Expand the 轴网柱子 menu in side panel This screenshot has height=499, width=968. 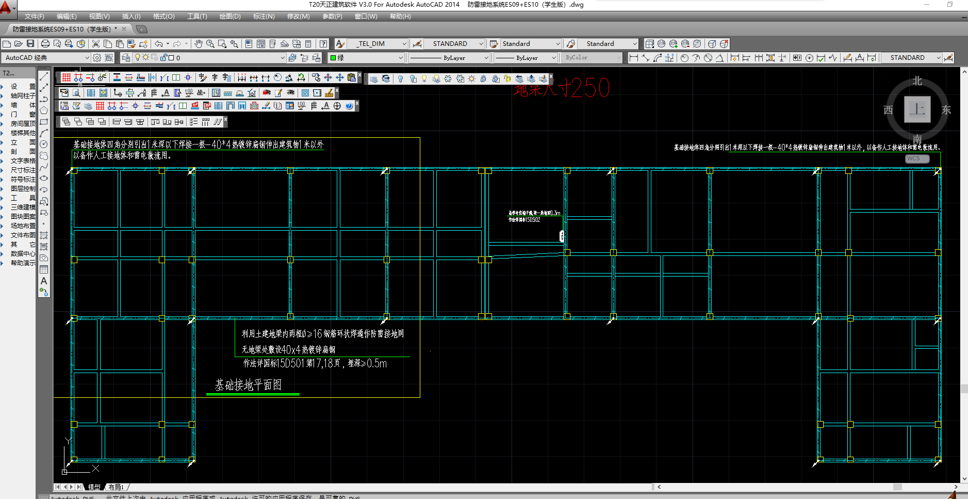point(23,95)
